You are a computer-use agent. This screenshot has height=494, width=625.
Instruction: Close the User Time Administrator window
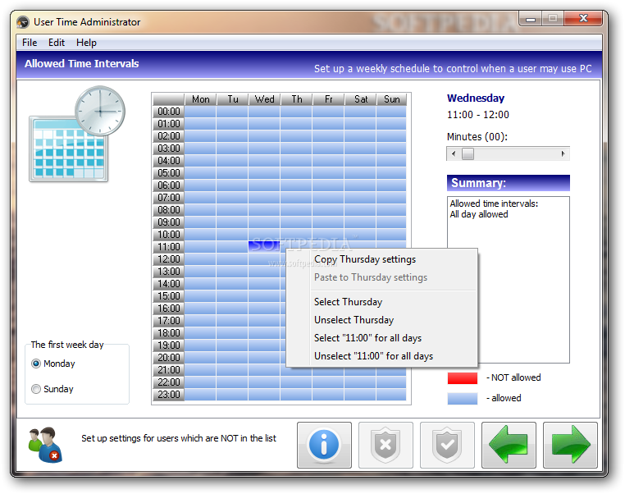point(583,18)
